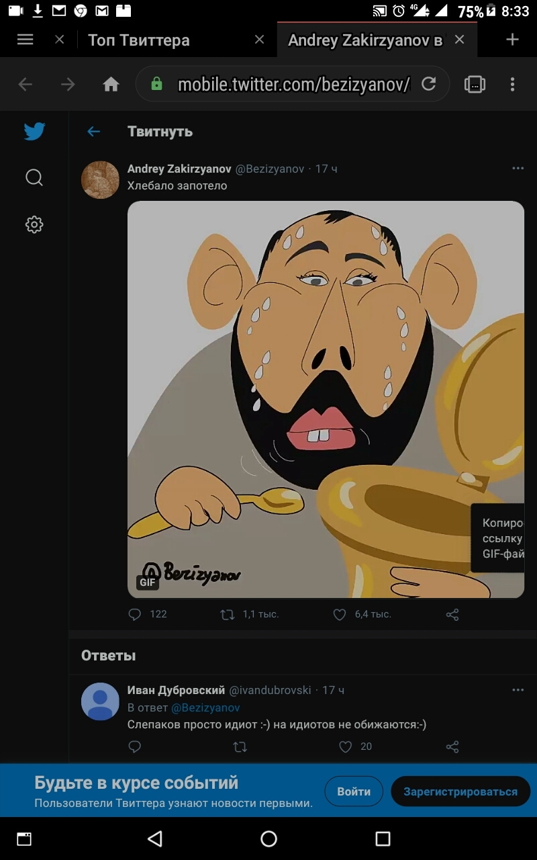Viewport: 537px width, 860px height.
Task: Switch to the "Топ Твиттера" tab
Action: 139,40
